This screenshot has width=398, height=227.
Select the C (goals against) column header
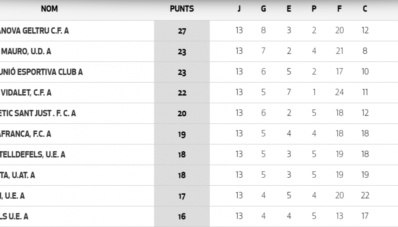click(365, 9)
